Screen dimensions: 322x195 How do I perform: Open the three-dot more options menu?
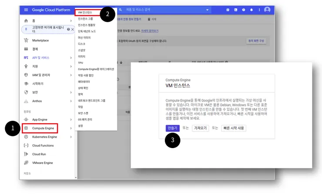coord(259,10)
